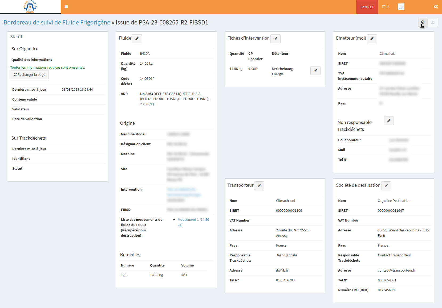442x308 pixels.
Task: Click transporter SIRET 00000000001166
Action: click(289, 211)
